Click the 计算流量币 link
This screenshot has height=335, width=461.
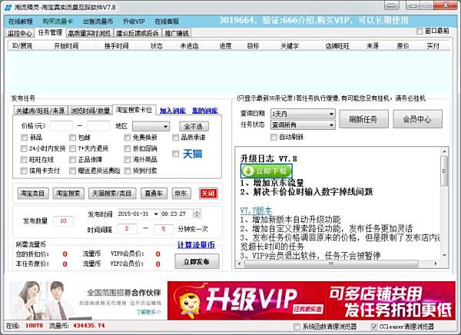click(196, 245)
